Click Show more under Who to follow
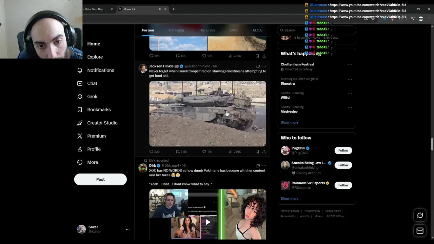 290,199
